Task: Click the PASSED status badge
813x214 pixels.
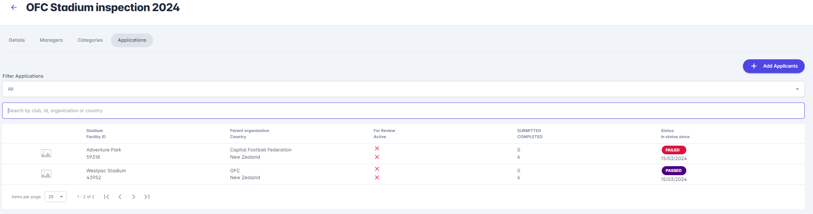Action: coord(673,170)
